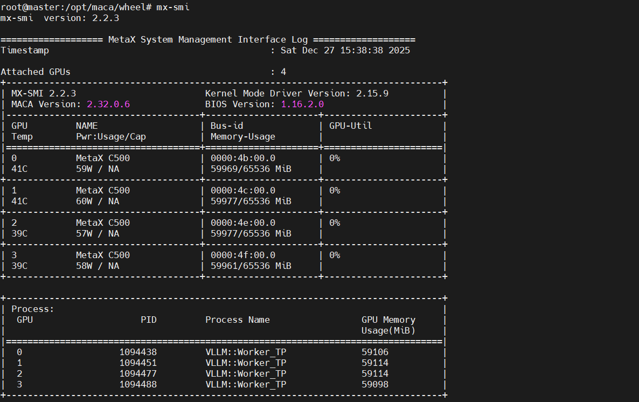The width and height of the screenshot is (639, 402).
Task: Click the GPU memory value 59106
Action: point(375,352)
